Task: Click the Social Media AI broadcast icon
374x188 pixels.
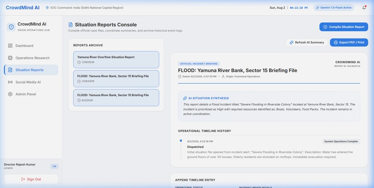Action: coord(10,82)
